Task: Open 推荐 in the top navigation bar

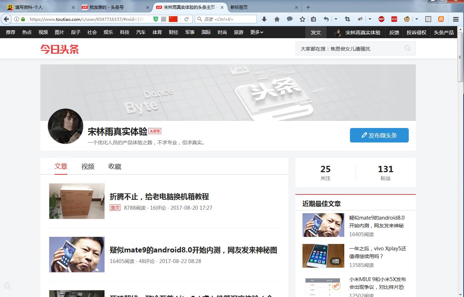Action: pyautogui.click(x=11, y=32)
